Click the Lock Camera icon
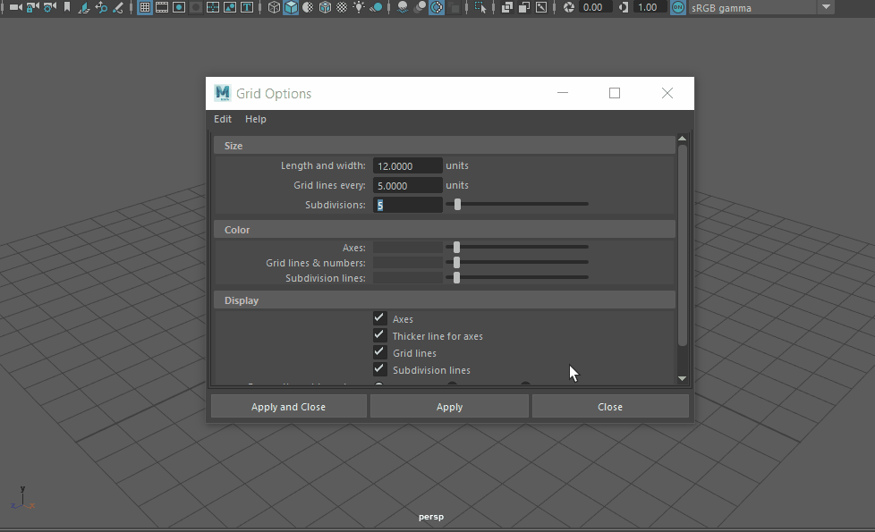The image size is (875, 532). 33,7
